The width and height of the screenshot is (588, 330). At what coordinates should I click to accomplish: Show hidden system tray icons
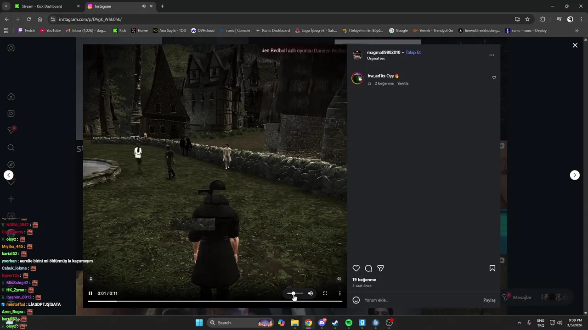pyautogui.click(x=519, y=323)
